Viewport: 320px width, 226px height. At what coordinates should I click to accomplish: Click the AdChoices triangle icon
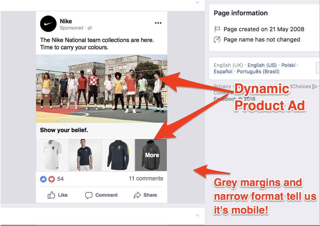coord(315,87)
